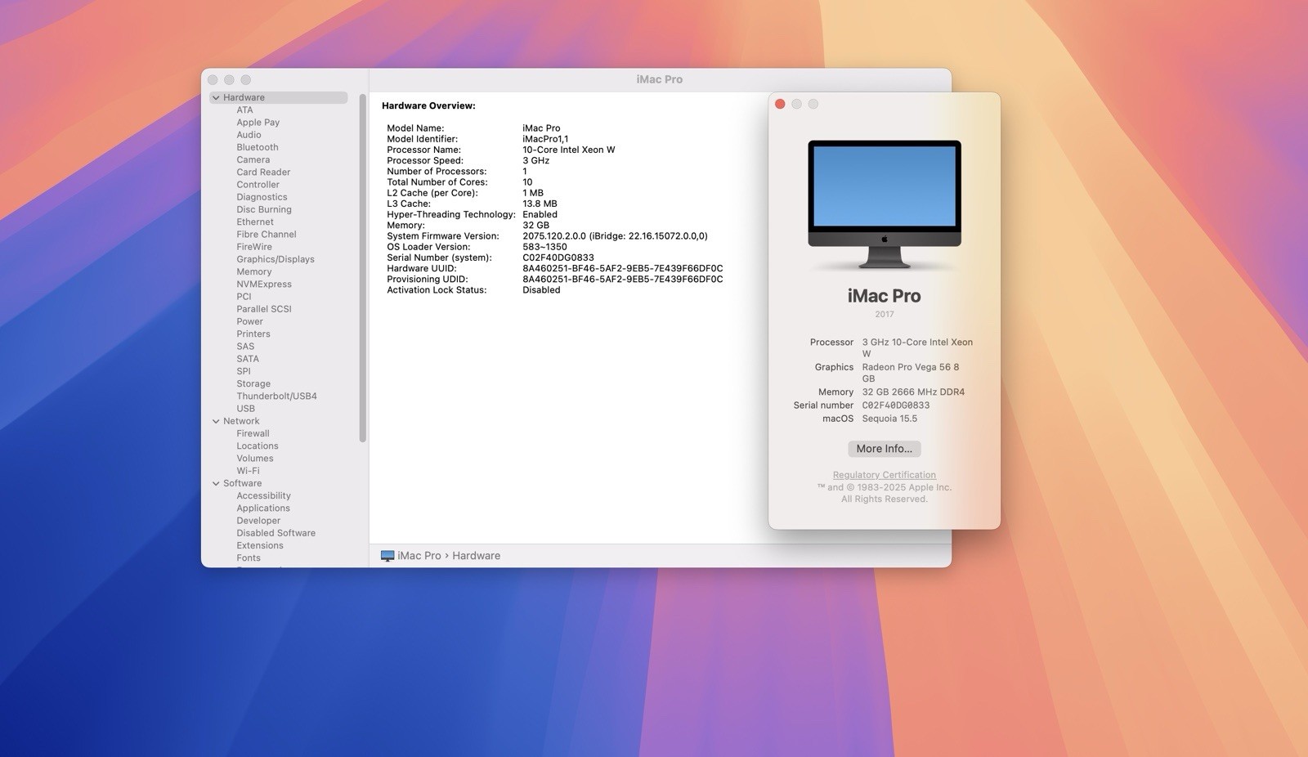This screenshot has height=757, width=1308.
Task: Open Graphics/Displays information
Action: coord(275,259)
